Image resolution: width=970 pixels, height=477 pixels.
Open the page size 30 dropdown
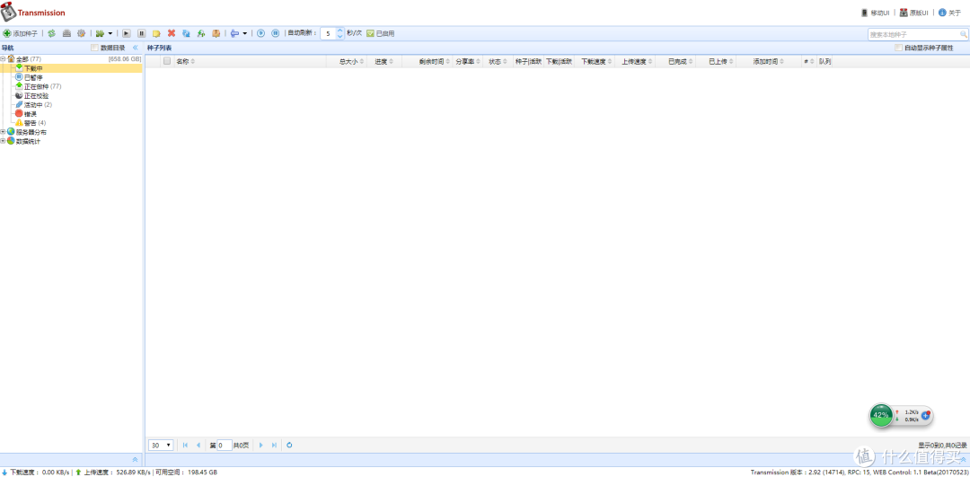click(161, 445)
